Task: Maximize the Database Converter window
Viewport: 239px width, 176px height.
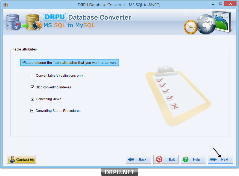Action: [221, 4]
